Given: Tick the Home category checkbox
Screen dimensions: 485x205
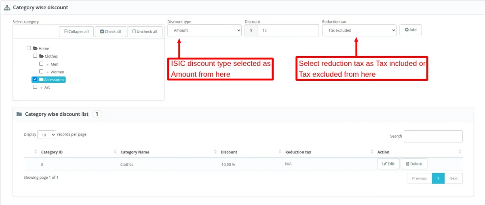Looking at the screenshot, I should tap(29, 48).
